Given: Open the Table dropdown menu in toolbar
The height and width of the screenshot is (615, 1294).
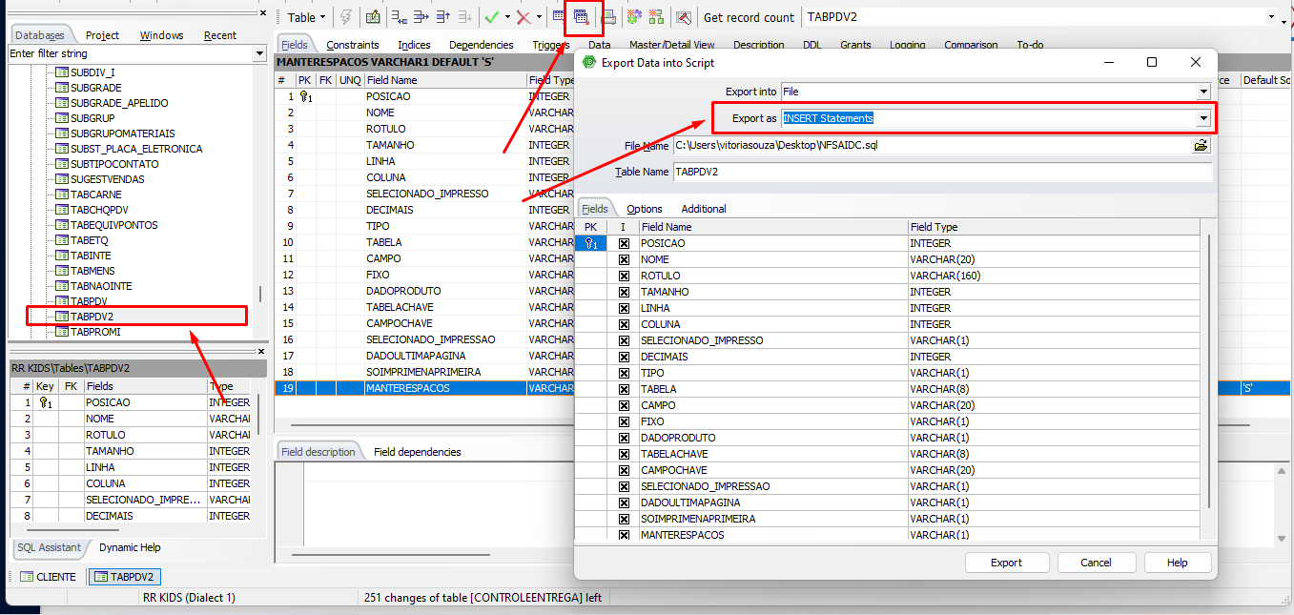Looking at the screenshot, I should coord(306,17).
